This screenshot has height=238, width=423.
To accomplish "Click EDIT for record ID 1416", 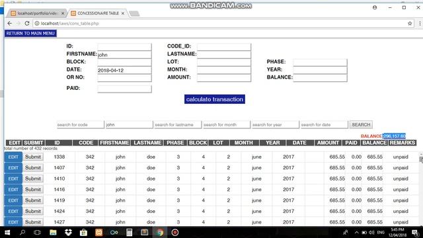I will 13,190.
